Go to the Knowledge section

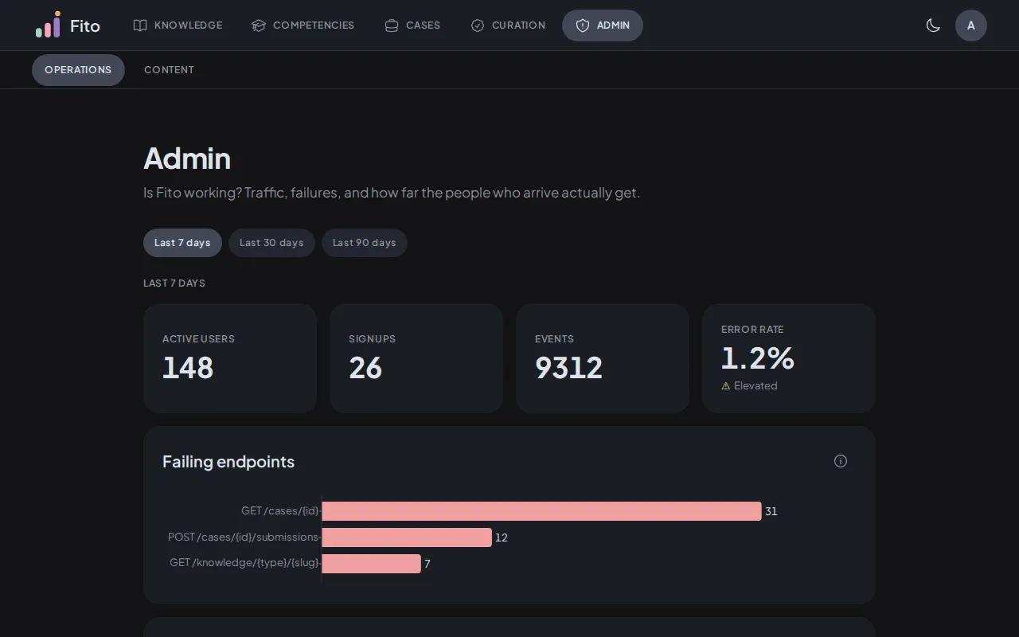point(178,25)
